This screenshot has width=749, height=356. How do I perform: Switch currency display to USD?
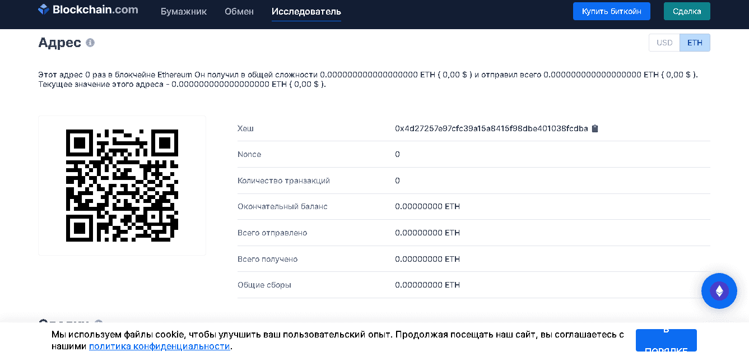pos(664,43)
